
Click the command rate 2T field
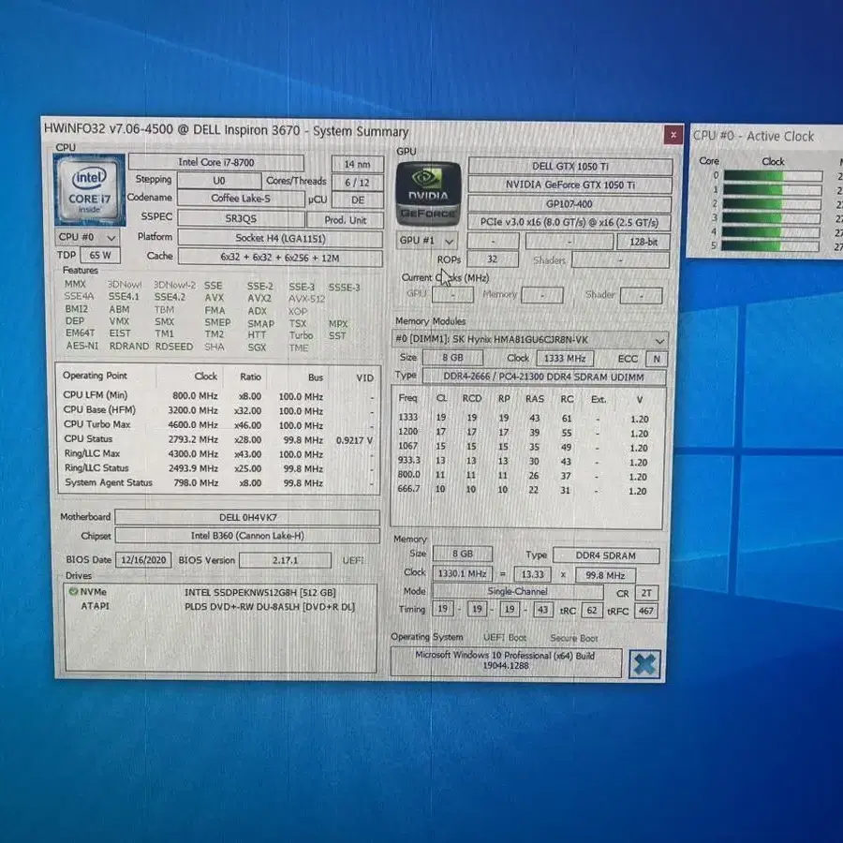point(646,593)
